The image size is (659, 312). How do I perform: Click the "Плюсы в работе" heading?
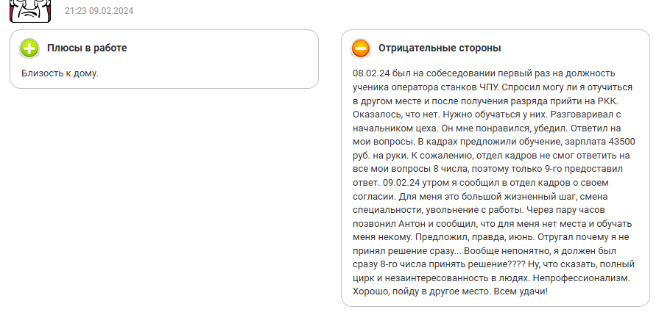(87, 48)
